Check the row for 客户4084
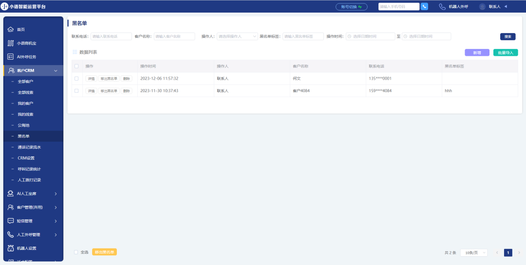This screenshot has height=265, width=526. (76, 91)
